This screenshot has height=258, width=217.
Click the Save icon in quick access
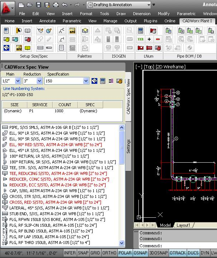[x=39, y=5]
